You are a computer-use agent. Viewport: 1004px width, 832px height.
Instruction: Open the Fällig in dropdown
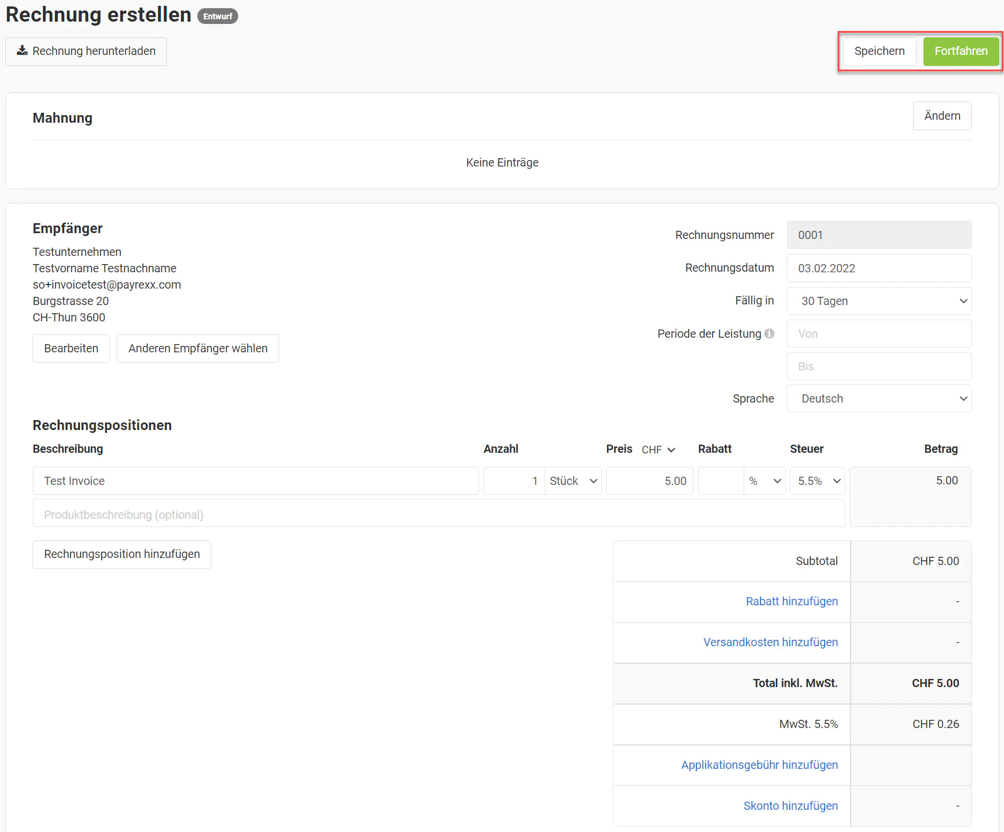pos(878,301)
